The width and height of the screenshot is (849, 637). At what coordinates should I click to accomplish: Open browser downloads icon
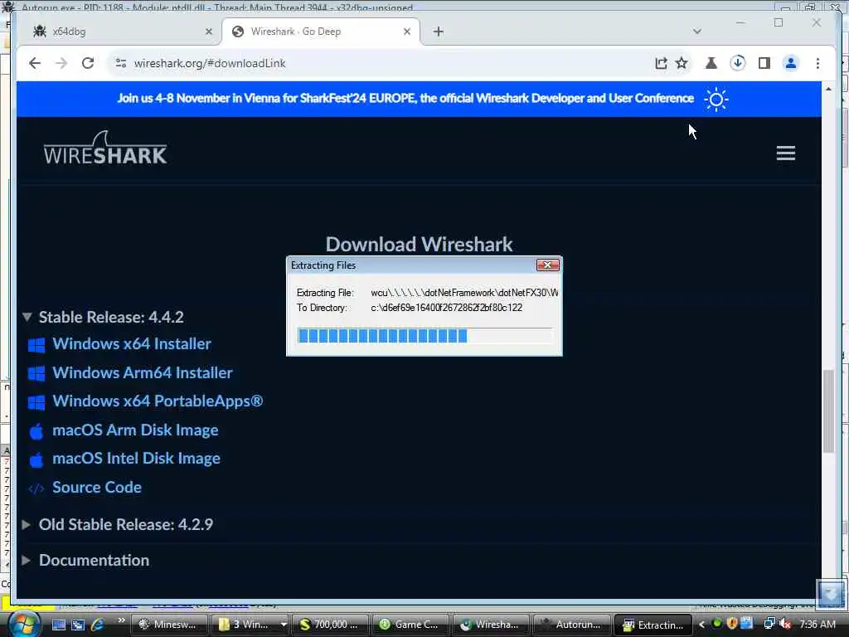(737, 63)
